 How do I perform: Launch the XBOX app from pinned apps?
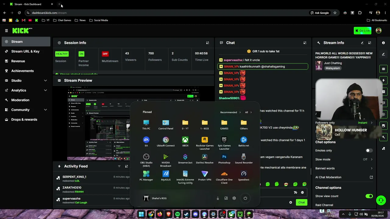[185, 142]
